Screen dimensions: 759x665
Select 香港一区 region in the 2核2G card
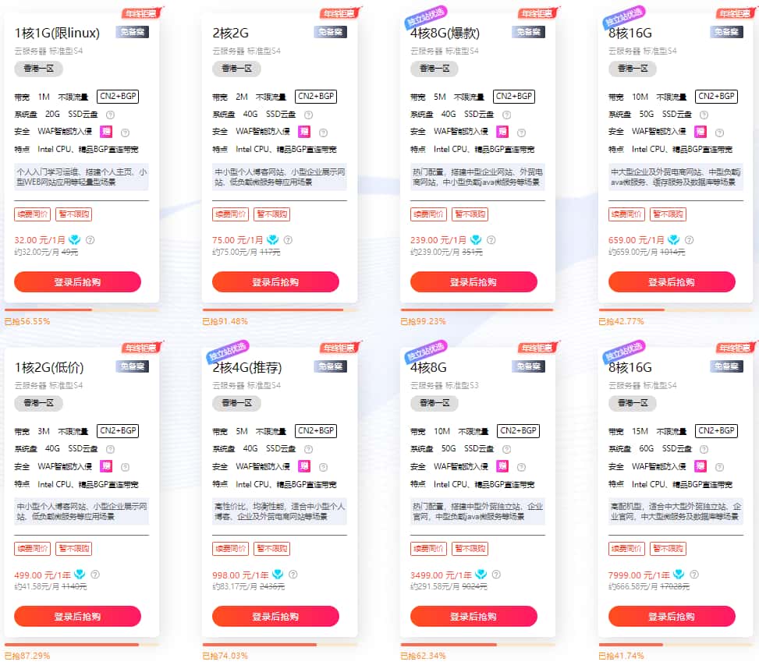pos(236,69)
